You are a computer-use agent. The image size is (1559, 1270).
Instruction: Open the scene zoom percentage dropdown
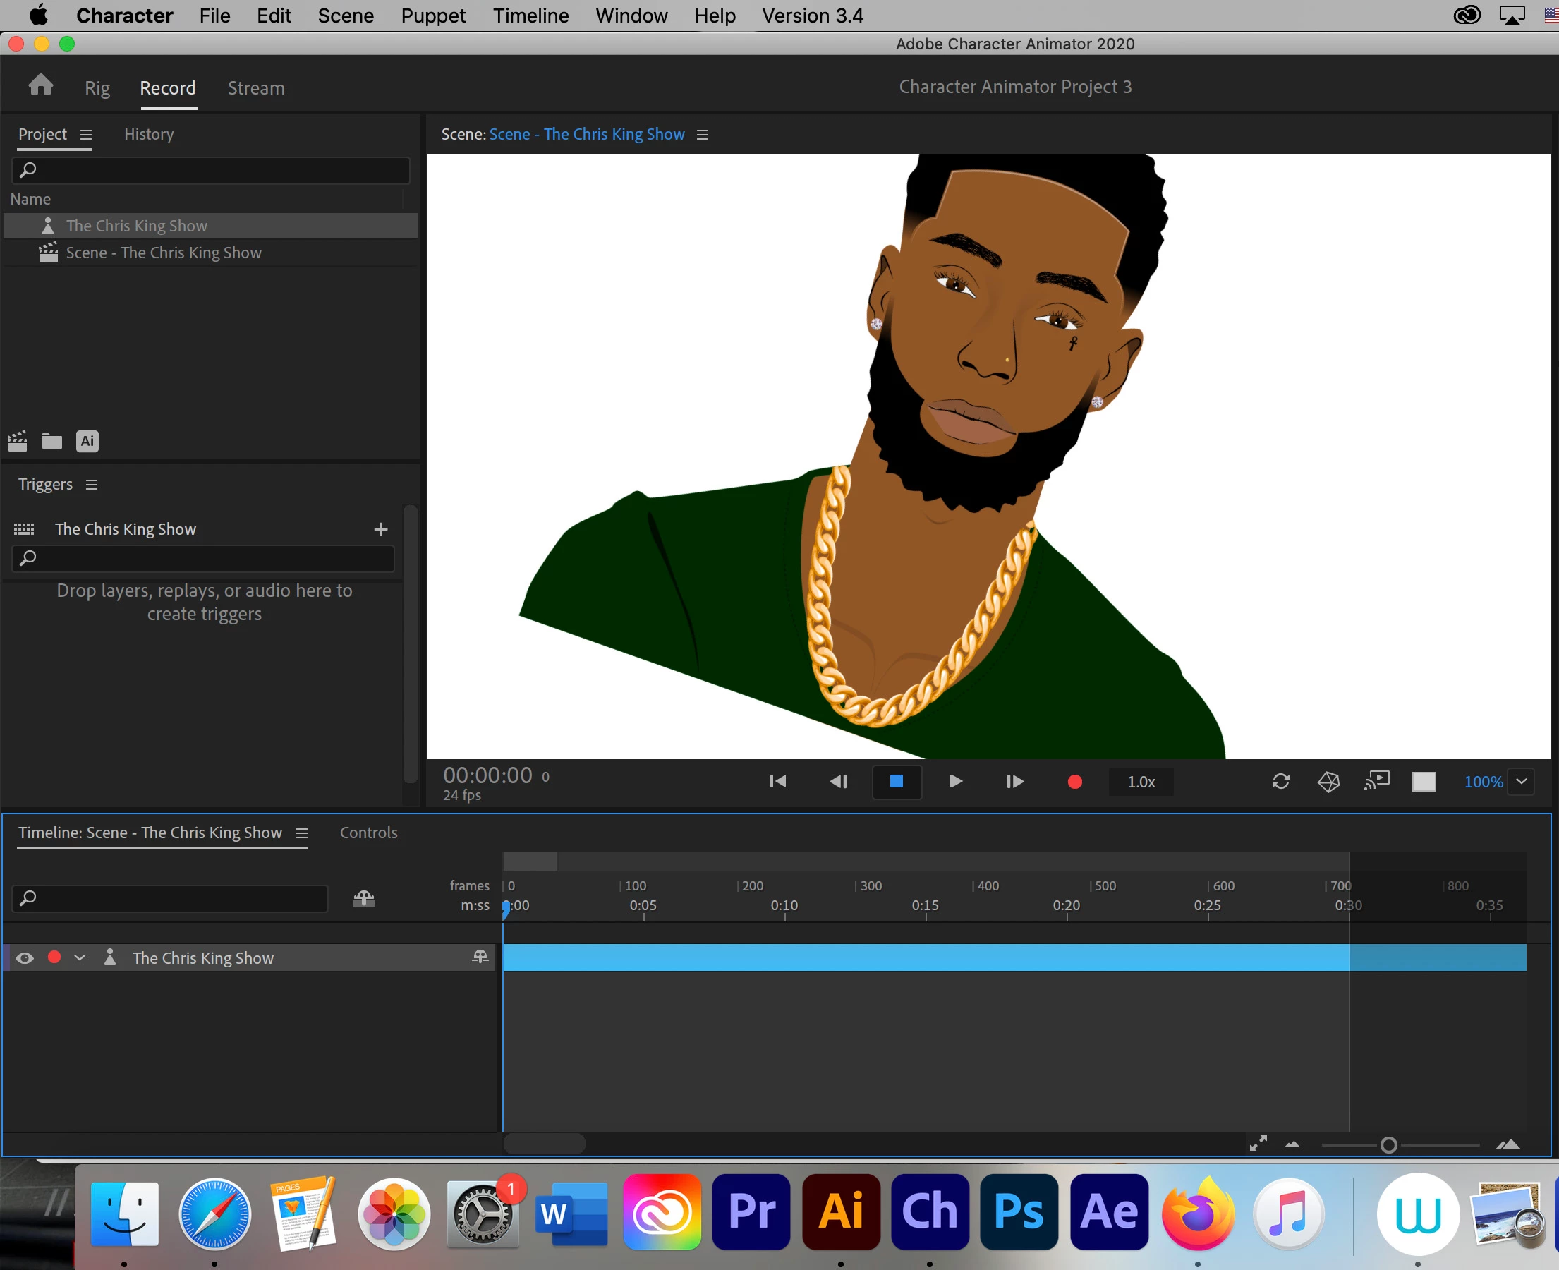(x=1521, y=782)
